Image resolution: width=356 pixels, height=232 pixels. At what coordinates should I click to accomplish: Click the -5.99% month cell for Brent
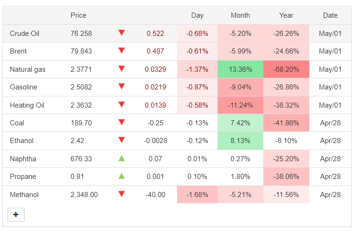[240, 51]
